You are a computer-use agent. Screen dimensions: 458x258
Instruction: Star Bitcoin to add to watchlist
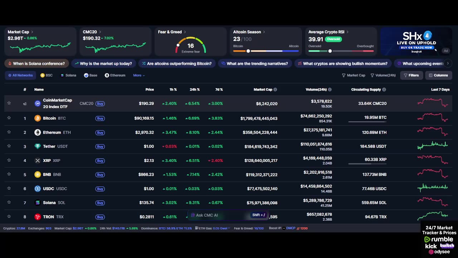[x=9, y=118]
